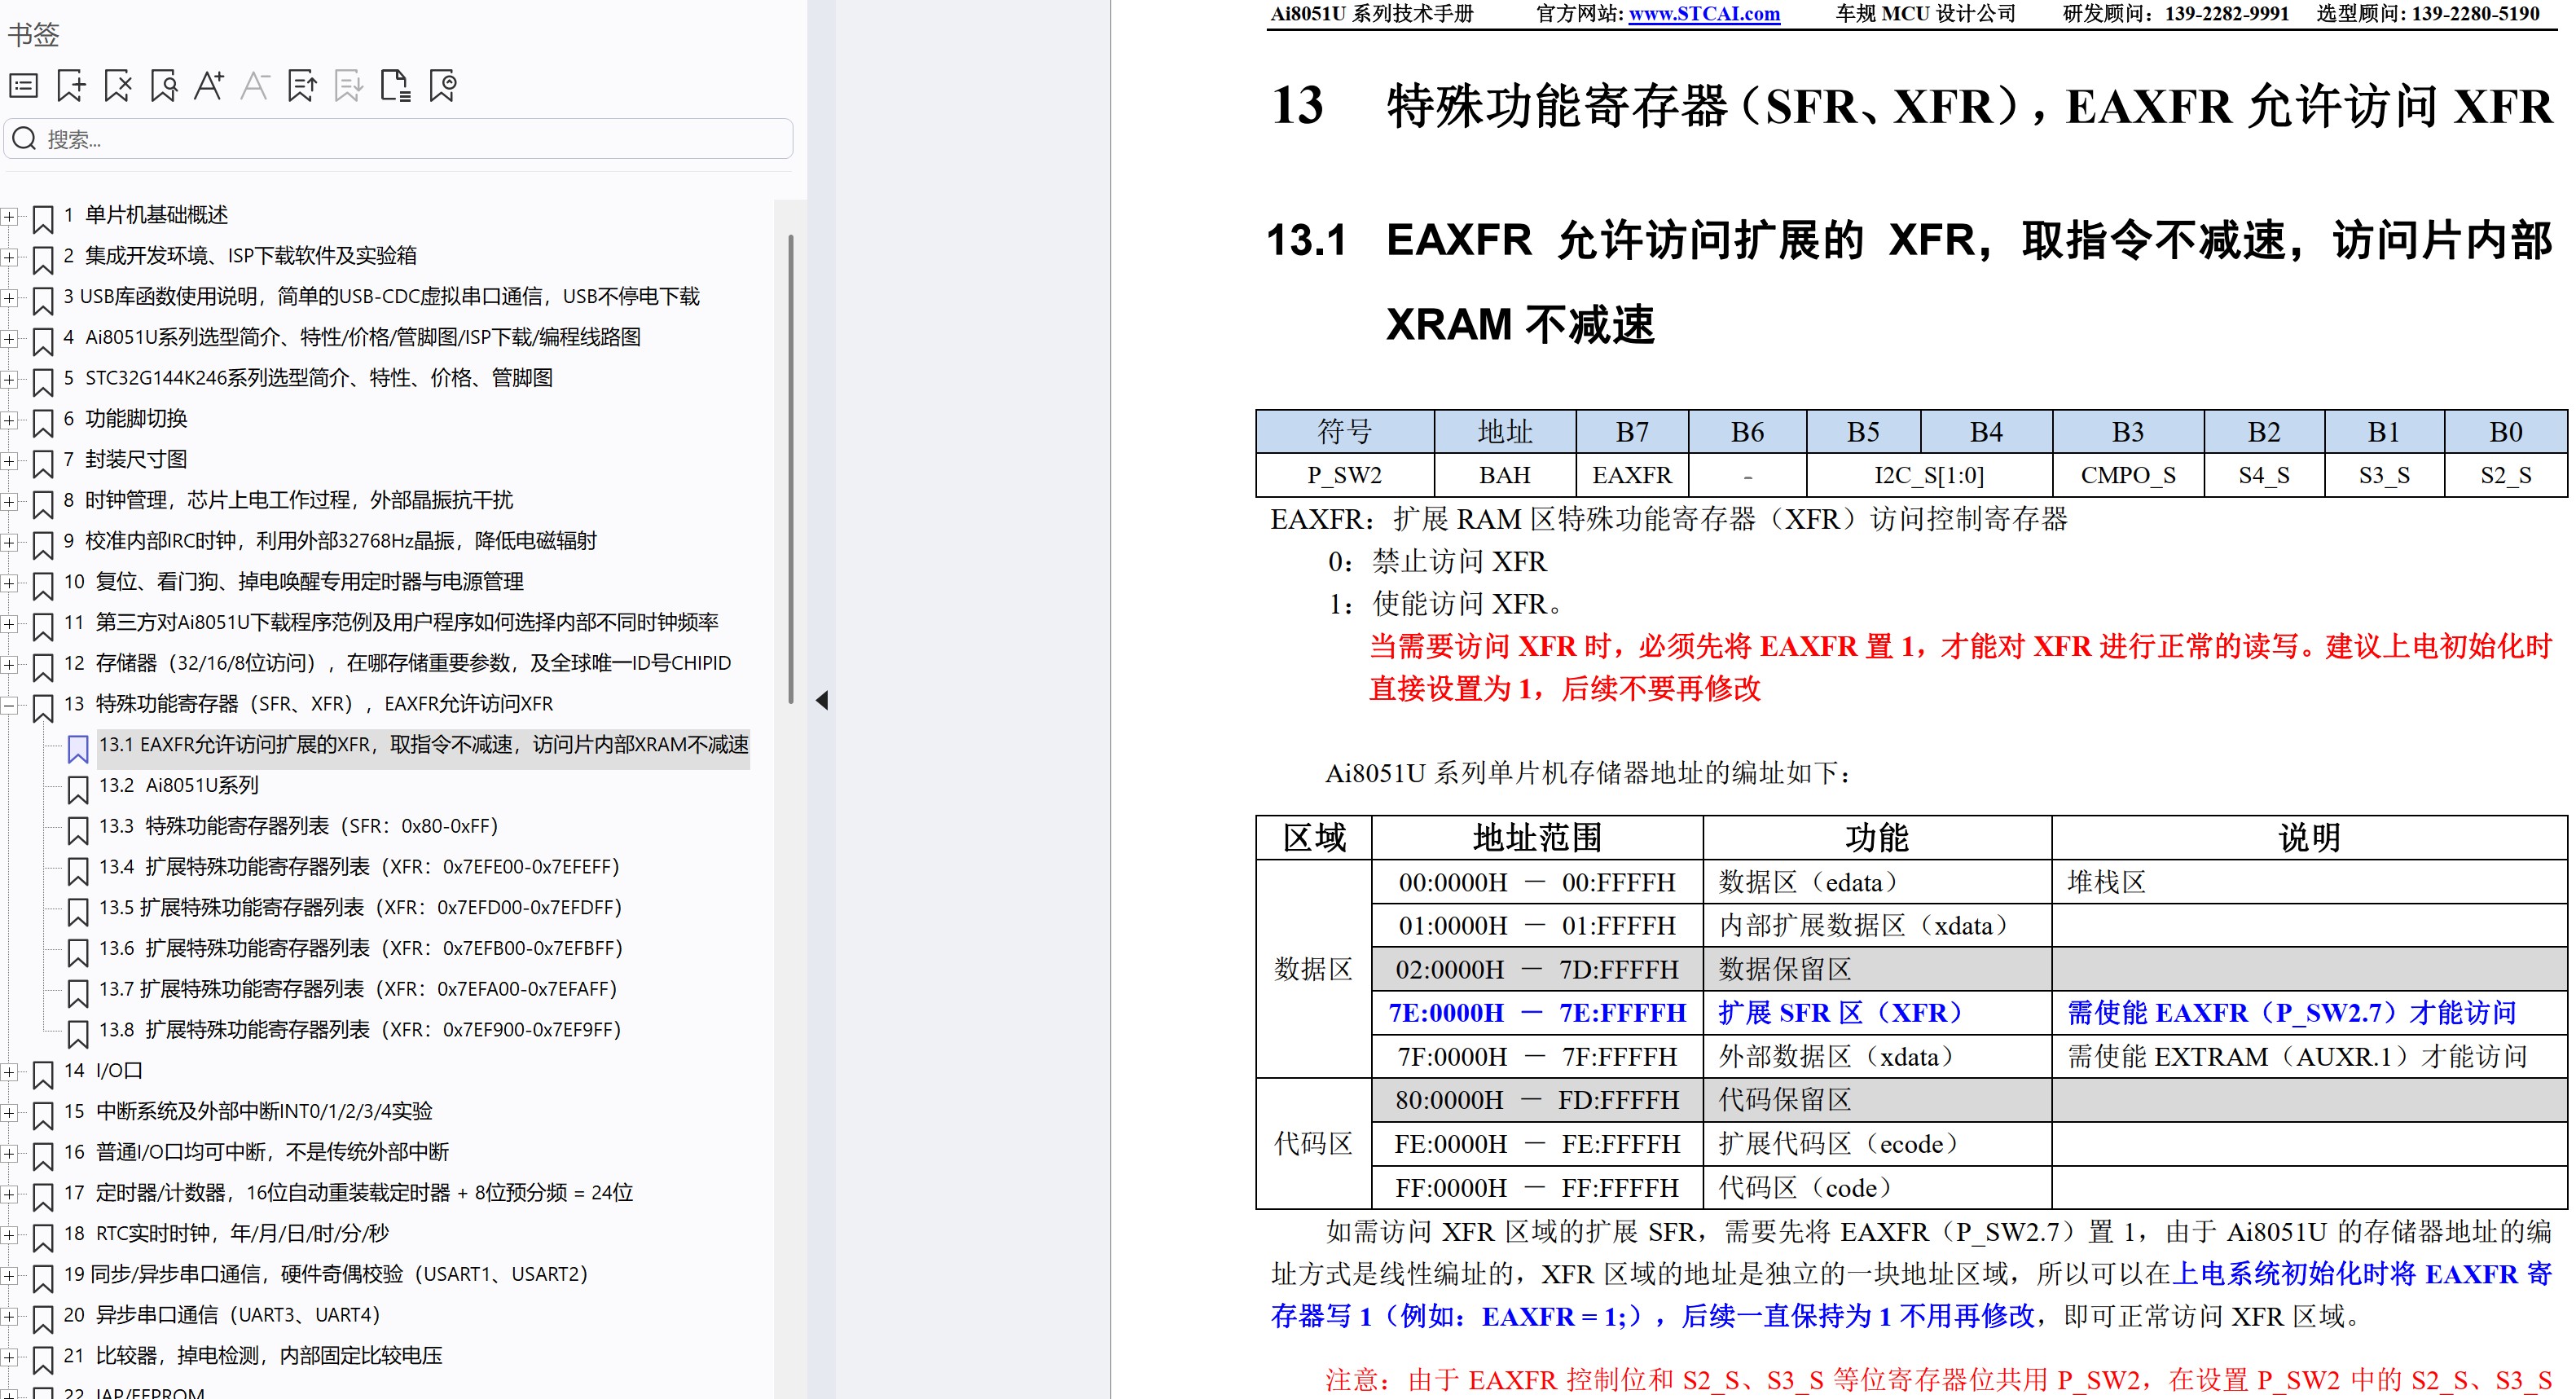The width and height of the screenshot is (2576, 1399).
Task: Open the bookmark outline list icon
Action: click(24, 87)
